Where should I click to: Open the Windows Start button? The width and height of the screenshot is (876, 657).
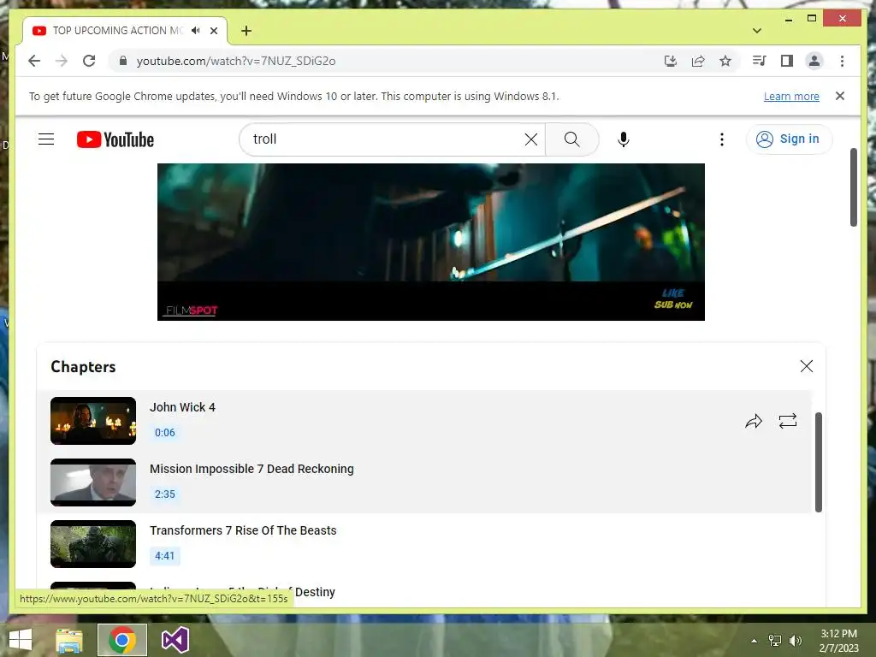pyautogui.click(x=21, y=640)
